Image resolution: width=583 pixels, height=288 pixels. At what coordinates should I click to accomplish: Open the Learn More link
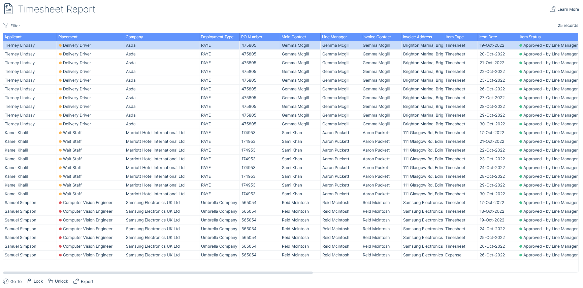coord(568,9)
